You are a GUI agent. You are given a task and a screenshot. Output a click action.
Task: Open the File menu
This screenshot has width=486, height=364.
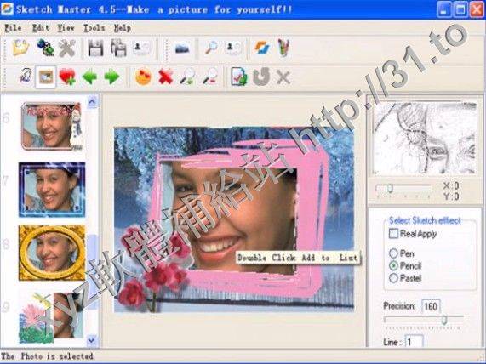coord(13,28)
